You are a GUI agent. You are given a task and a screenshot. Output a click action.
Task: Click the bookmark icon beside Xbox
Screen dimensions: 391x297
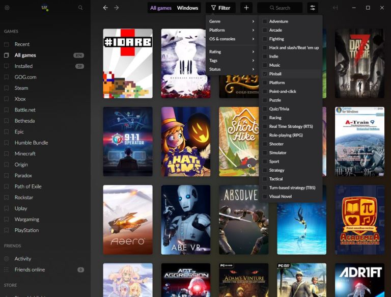point(7,99)
